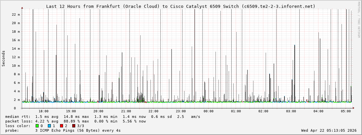The width and height of the screenshot is (362, 135).
Task: Click the vertical Seconds axis label
Action: coord(4,59)
